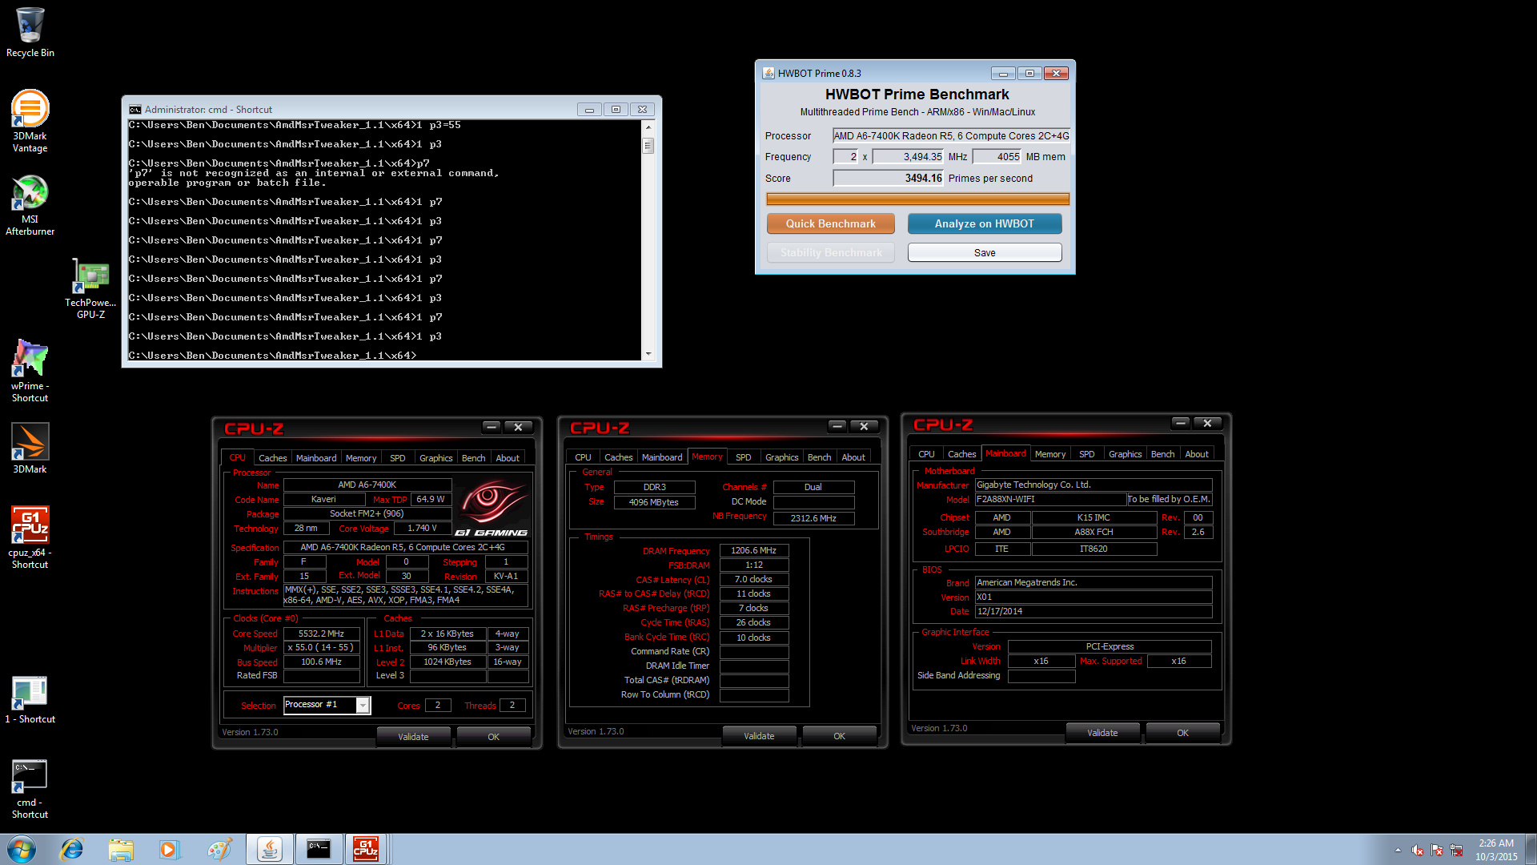
Task: Open Windows Explorer folder on taskbar
Action: click(x=121, y=849)
